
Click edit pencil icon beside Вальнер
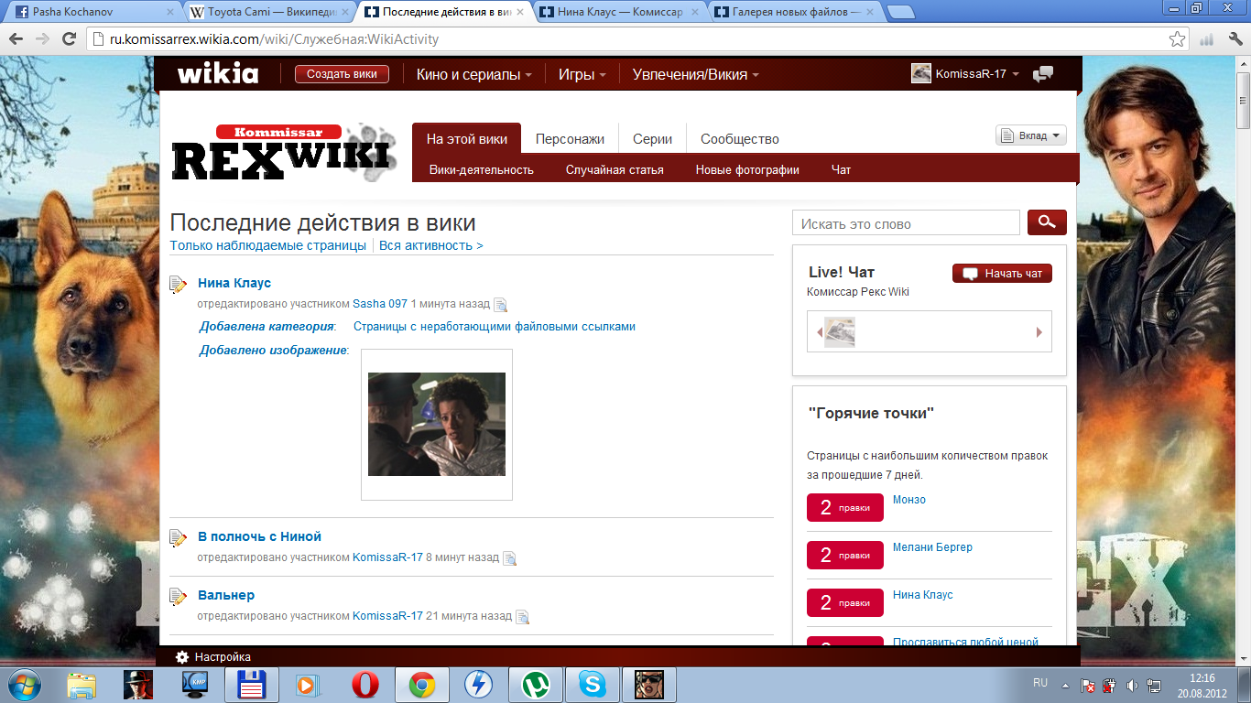point(179,597)
